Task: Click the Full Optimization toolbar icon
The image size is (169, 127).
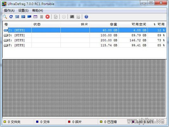Action: pos(29,17)
